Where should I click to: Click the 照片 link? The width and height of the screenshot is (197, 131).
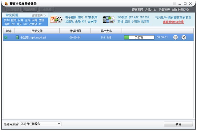pos(80,17)
